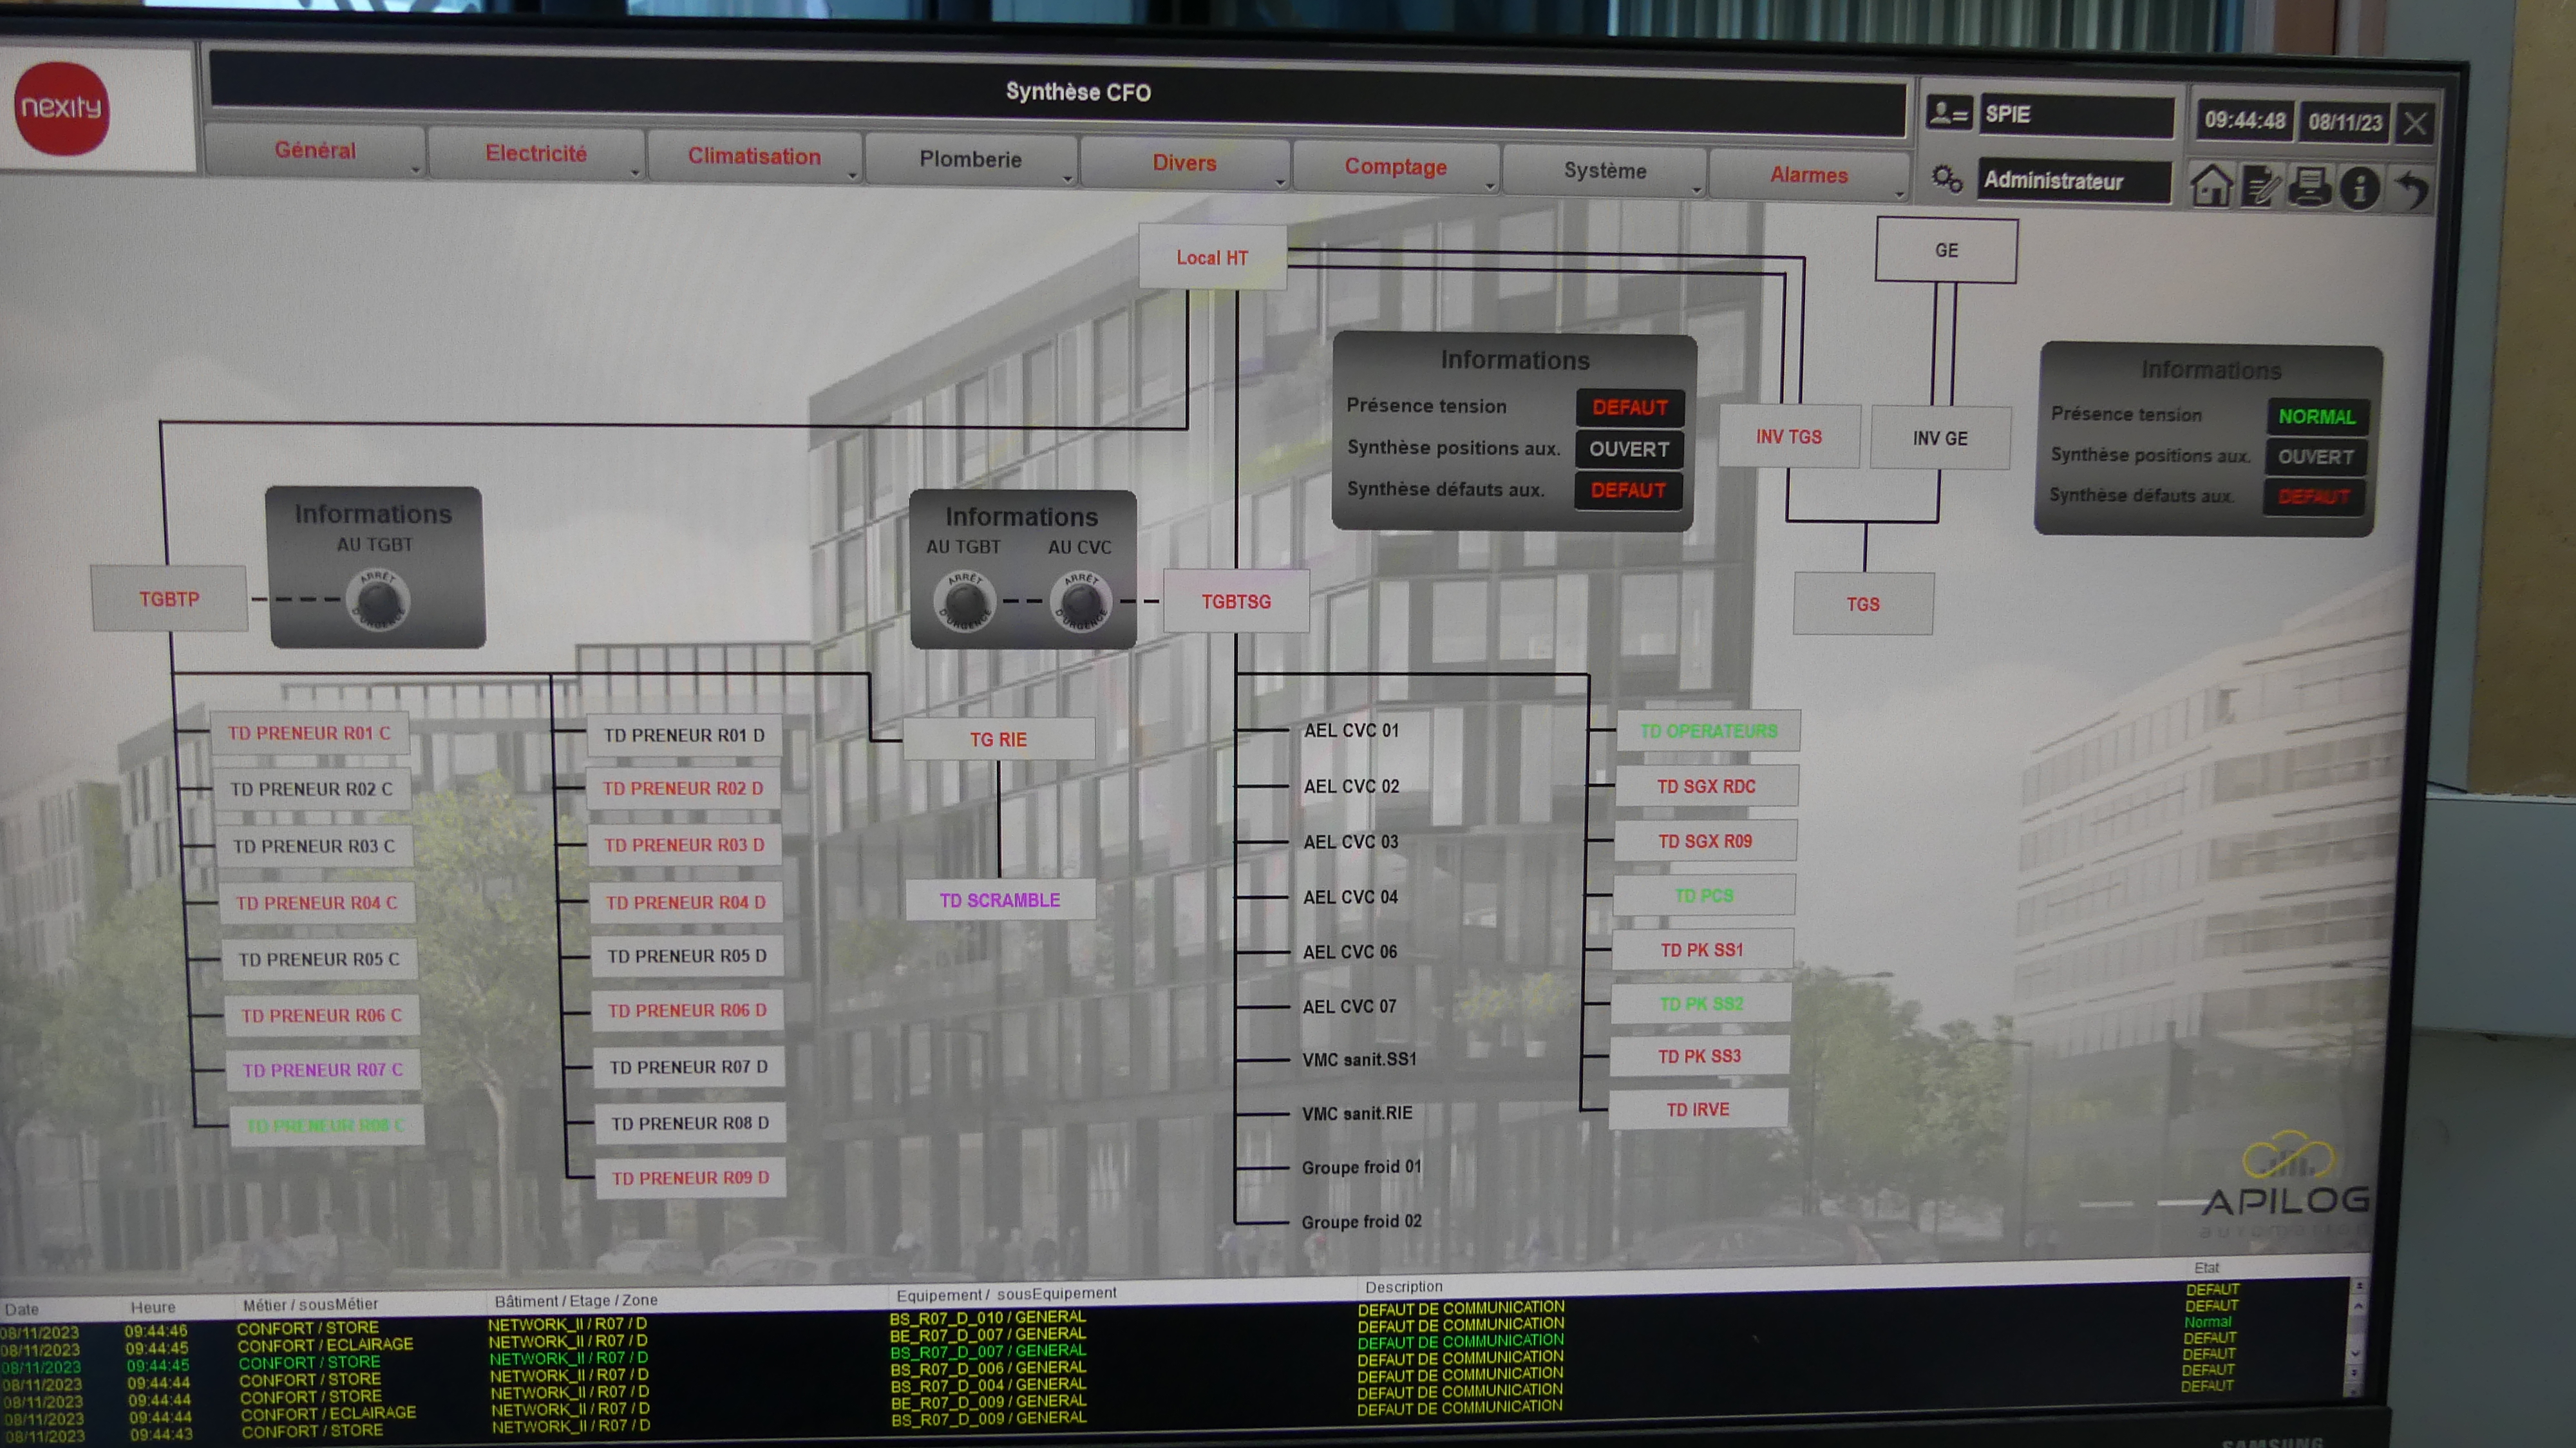Select the Plomberie menu
Viewport: 2576px width, 1448px height.
970,160
